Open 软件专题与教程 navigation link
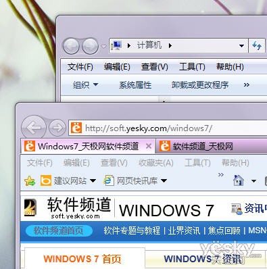Screen dimensions: 267x269 point(132,230)
